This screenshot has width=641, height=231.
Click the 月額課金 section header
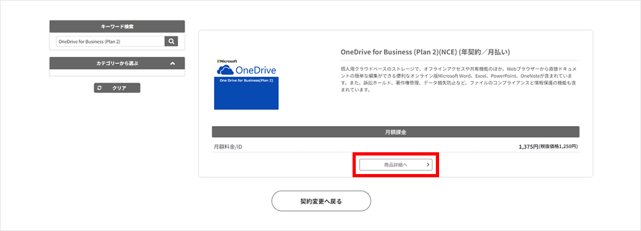[x=395, y=132]
